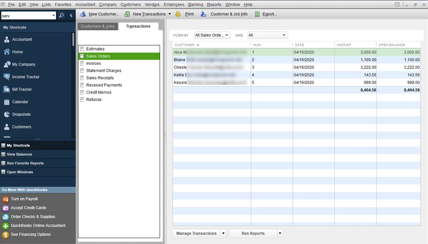This screenshot has height=244, width=428.
Task: Open the All Sales Orders filter dropdown
Action: click(x=212, y=35)
